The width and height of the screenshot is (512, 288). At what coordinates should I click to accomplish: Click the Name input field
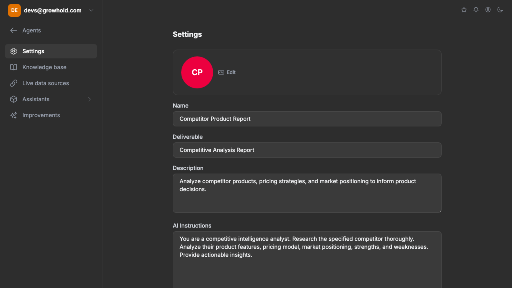pos(307,119)
